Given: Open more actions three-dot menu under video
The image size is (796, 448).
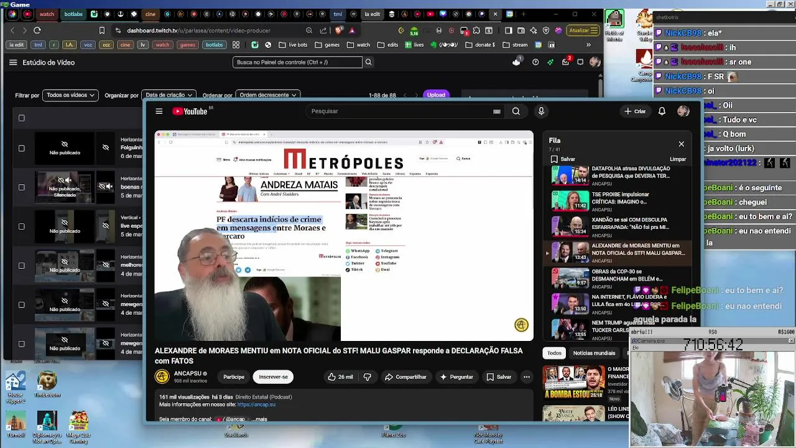Looking at the screenshot, I should click(527, 377).
